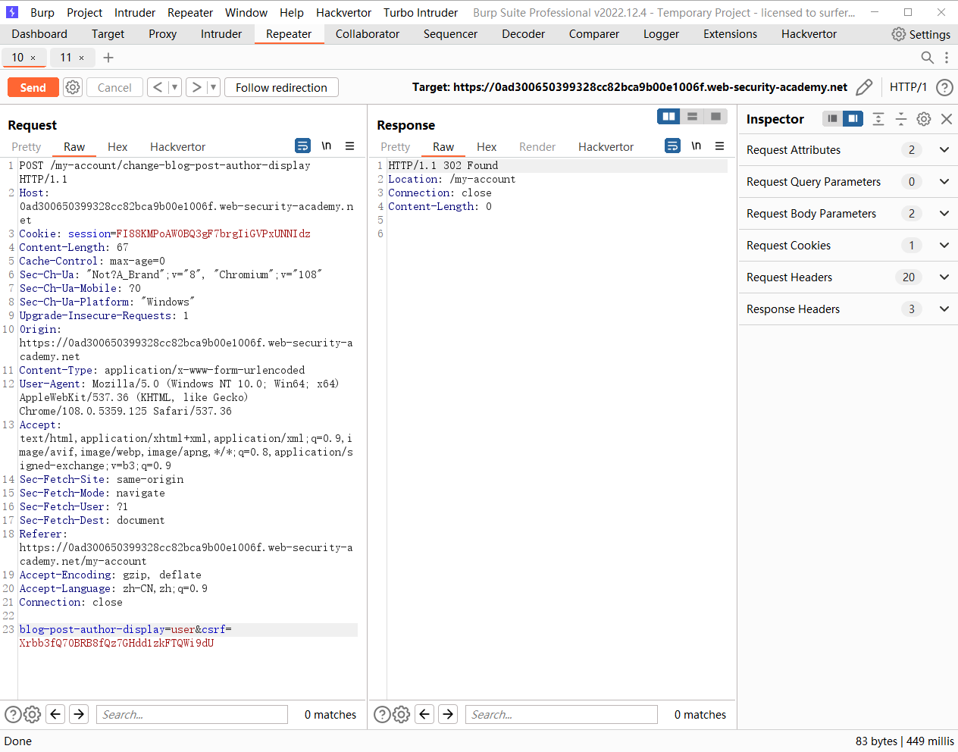
Task: Open the Intruder menu in menu bar
Action: [135, 13]
